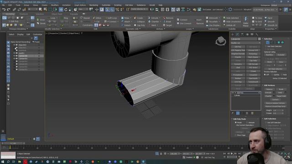Click the Undo arrow icon

click(x=4, y=10)
